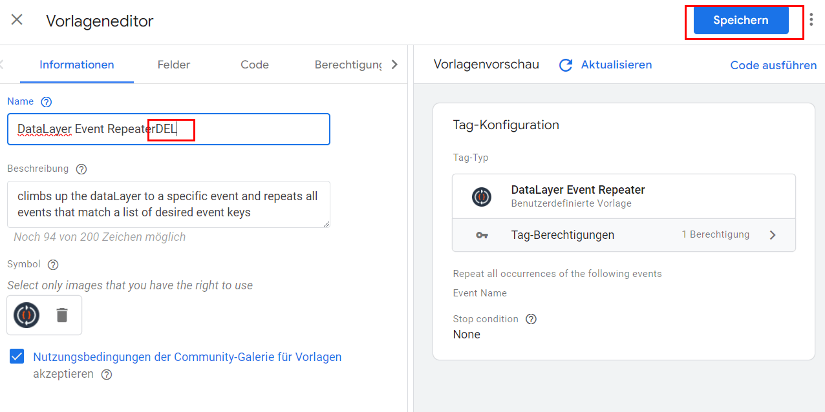Click inside the Beschreibung text area

168,204
